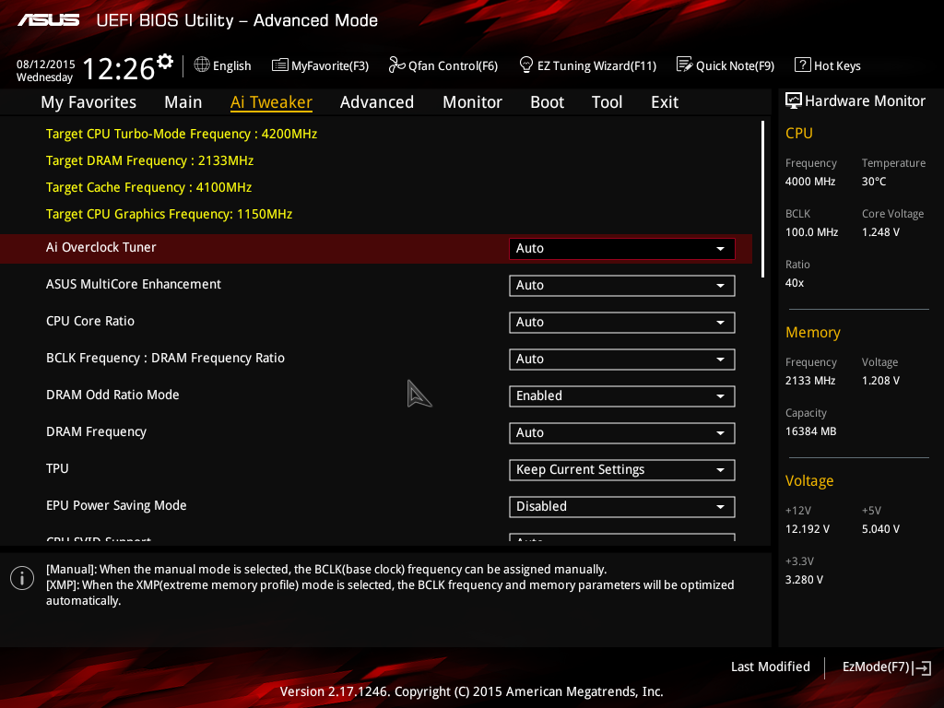Select the CPU Core Ratio label
Viewport: 944px width, 708px height.
[x=90, y=321]
